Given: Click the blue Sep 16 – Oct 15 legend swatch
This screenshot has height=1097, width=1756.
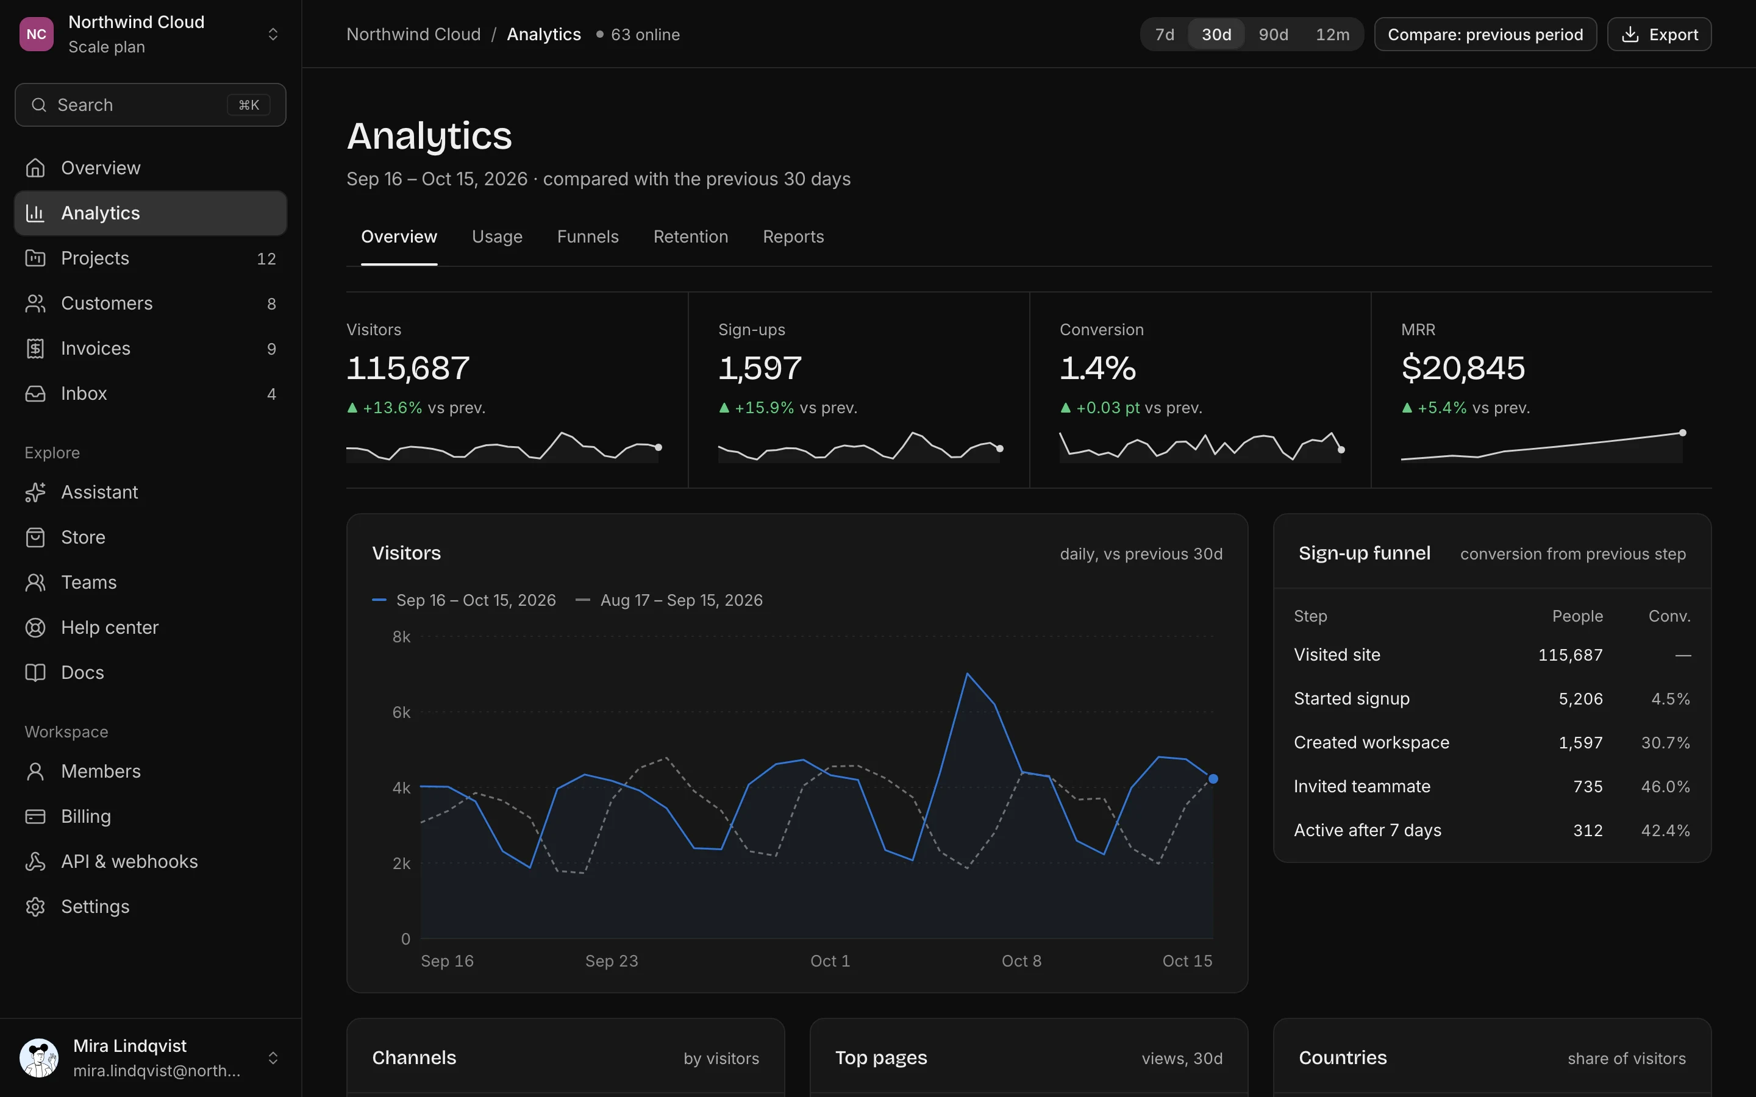Looking at the screenshot, I should click(x=379, y=600).
